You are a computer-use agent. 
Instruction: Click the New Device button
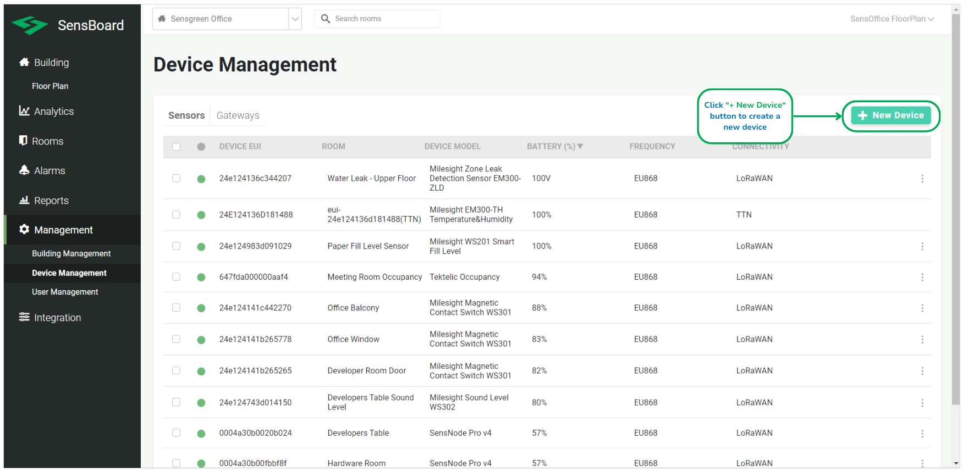click(x=891, y=115)
